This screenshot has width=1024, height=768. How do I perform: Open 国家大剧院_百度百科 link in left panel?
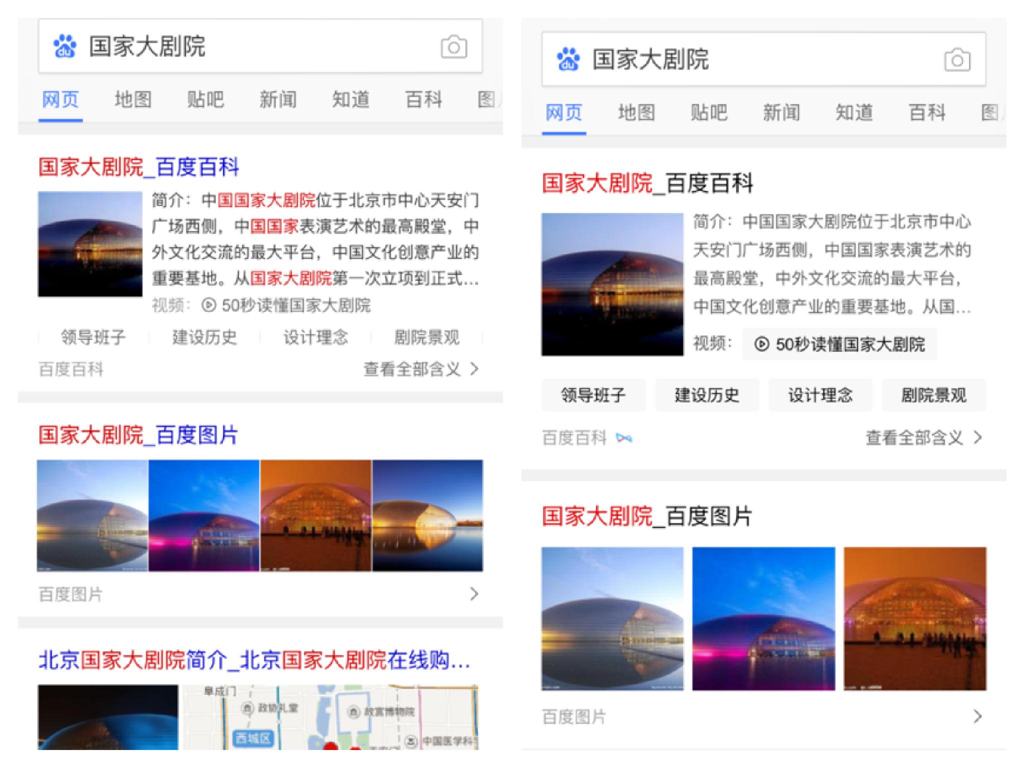(x=139, y=167)
